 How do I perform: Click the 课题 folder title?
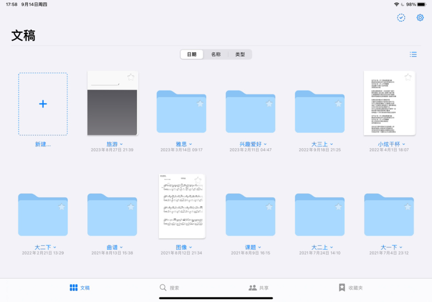click(x=250, y=247)
